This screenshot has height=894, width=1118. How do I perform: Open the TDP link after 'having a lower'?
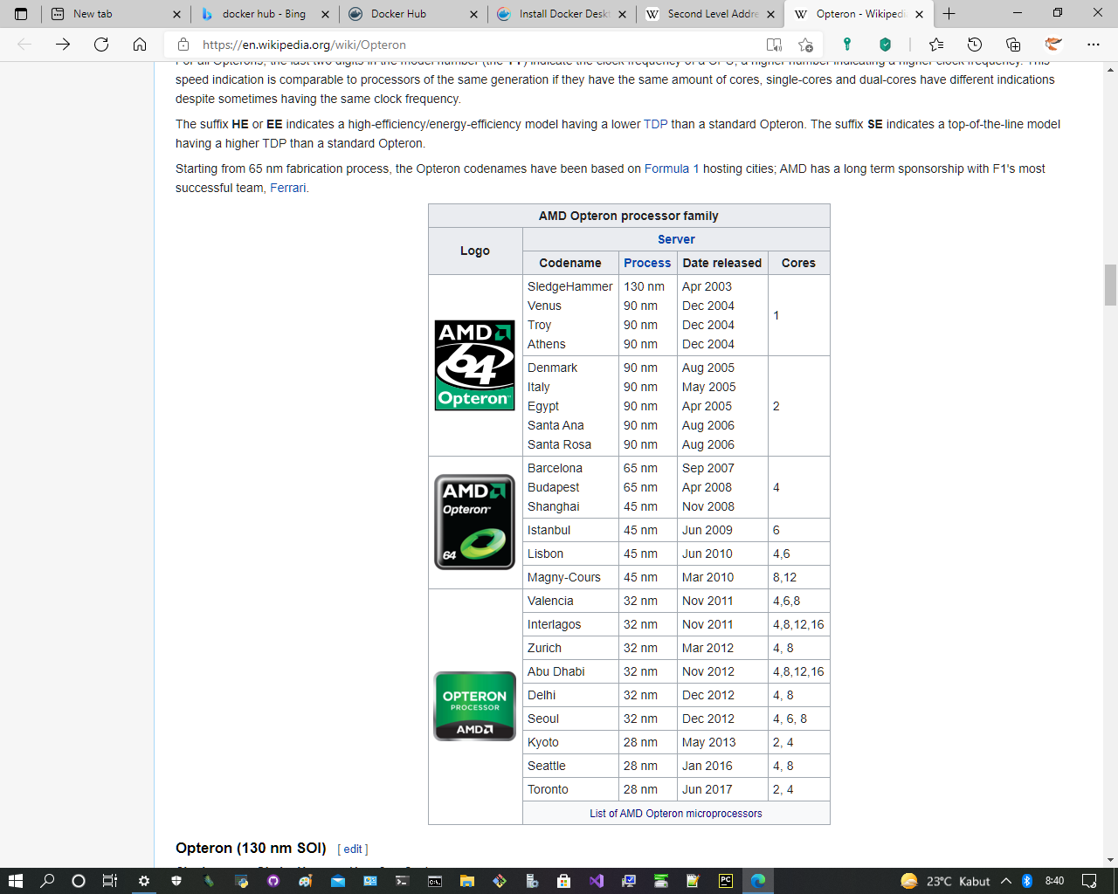click(x=655, y=124)
